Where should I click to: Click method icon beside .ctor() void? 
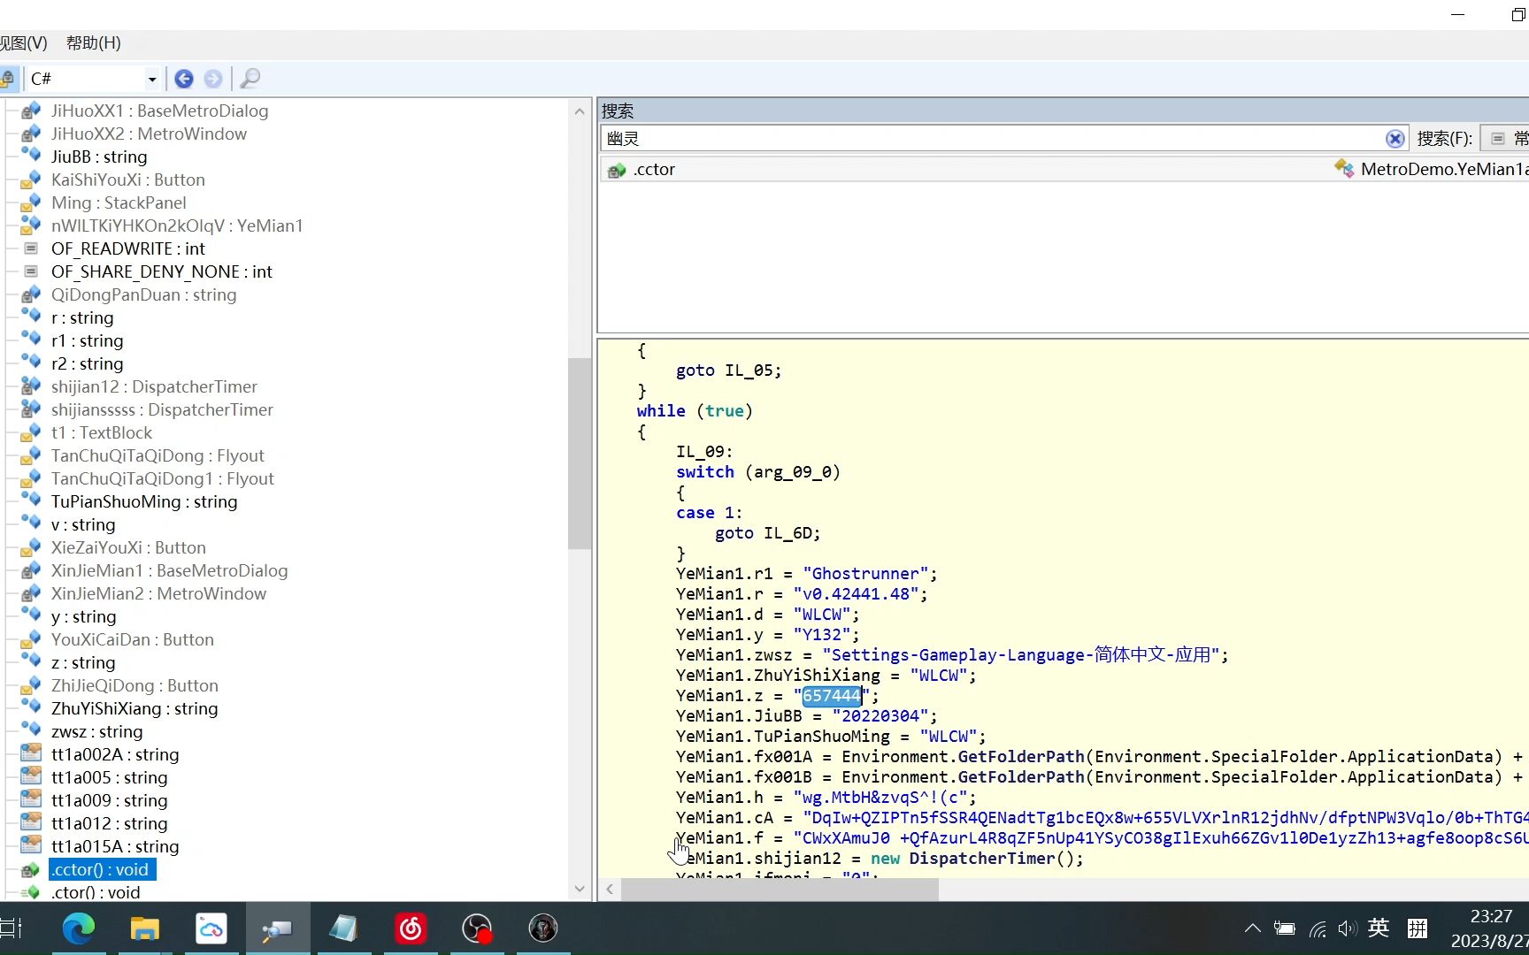pos(31,892)
